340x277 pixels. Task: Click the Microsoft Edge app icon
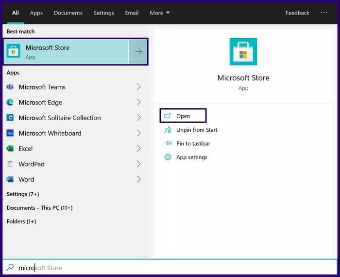coord(10,102)
